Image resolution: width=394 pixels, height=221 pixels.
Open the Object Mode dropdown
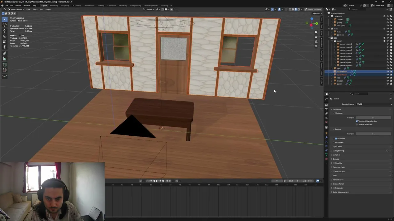(16, 9)
